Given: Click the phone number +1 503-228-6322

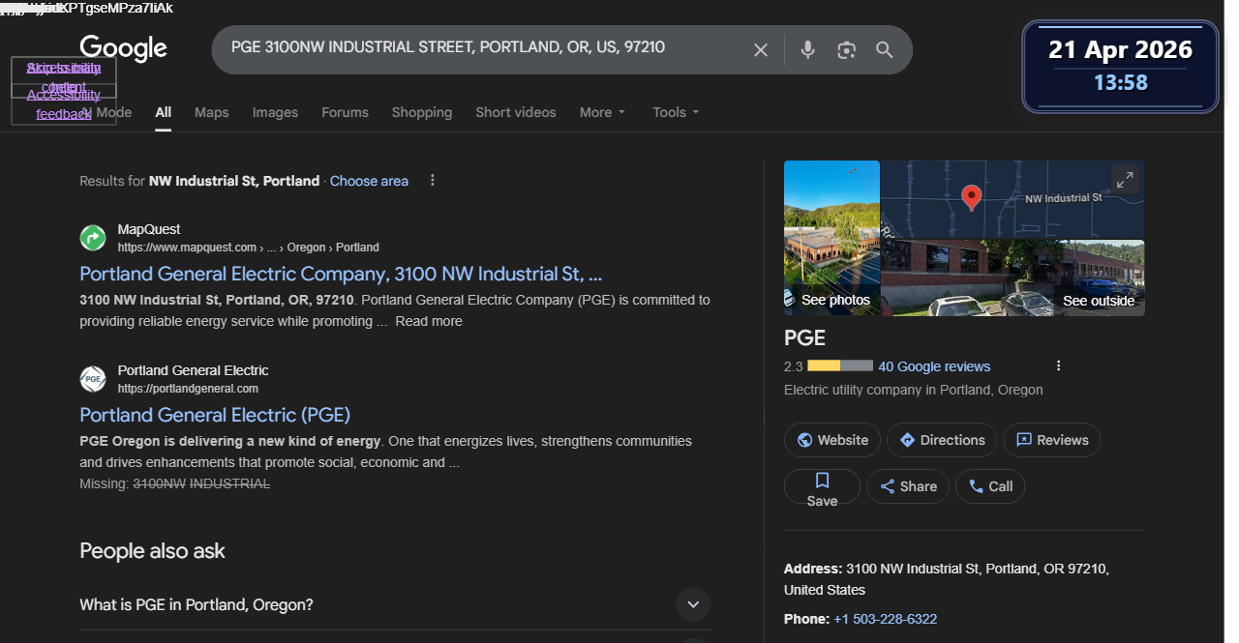Looking at the screenshot, I should tap(885, 619).
